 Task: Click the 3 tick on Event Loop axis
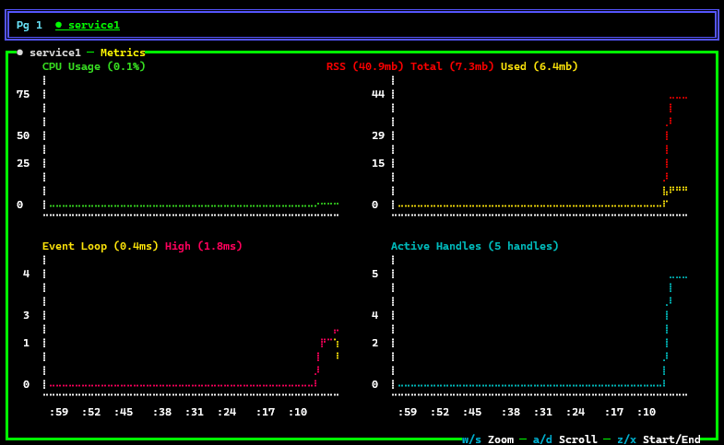27,315
